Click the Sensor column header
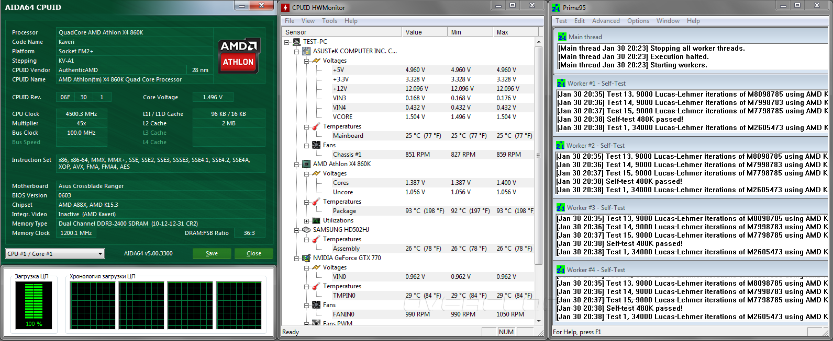Screen dimensions: 833x341 coord(342,32)
